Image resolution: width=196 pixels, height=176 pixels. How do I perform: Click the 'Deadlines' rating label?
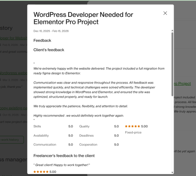click(86, 136)
